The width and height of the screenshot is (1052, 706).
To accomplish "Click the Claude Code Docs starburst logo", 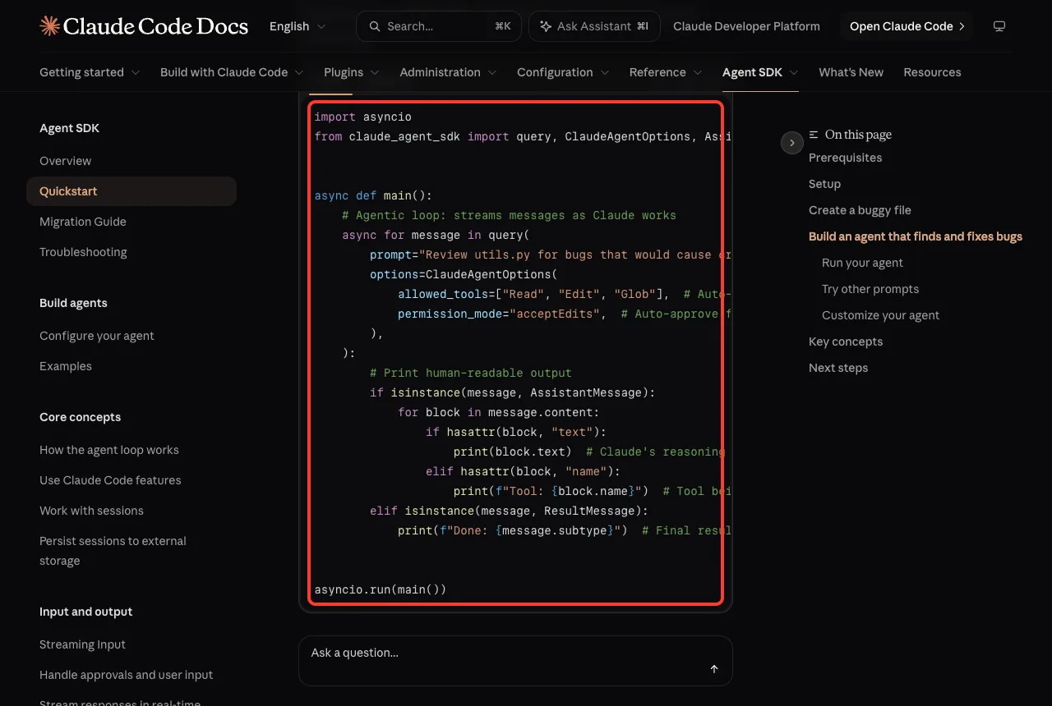I will pyautogui.click(x=49, y=26).
